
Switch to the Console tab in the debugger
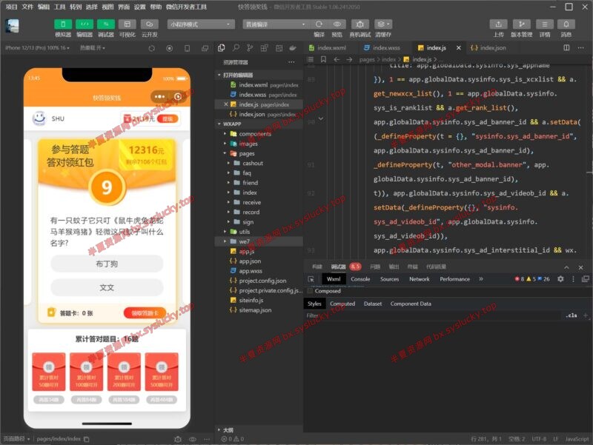(x=360, y=279)
